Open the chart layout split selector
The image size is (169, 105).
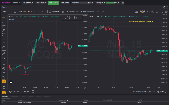tap(137, 12)
